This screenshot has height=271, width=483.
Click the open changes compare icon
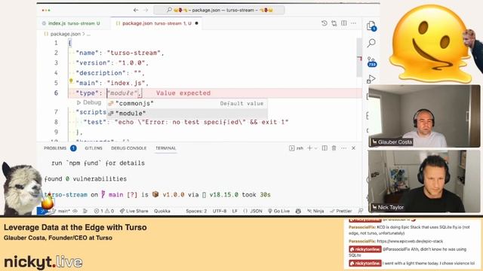[334, 23]
